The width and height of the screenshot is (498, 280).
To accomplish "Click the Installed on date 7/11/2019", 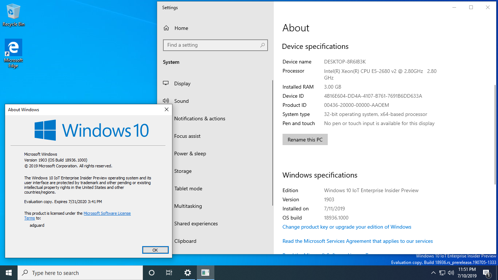I will tap(334, 209).
